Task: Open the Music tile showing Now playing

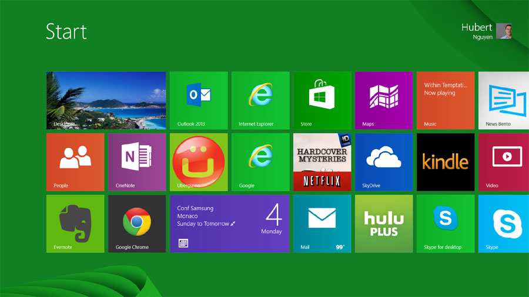Action: click(x=446, y=100)
